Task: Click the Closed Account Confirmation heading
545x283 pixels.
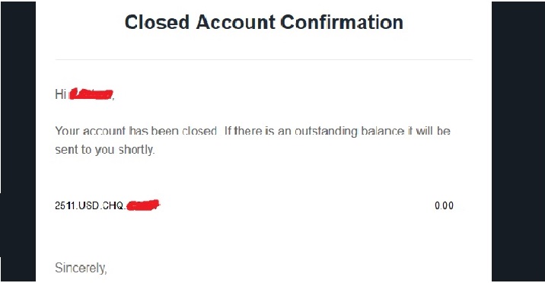Action: 264,23
